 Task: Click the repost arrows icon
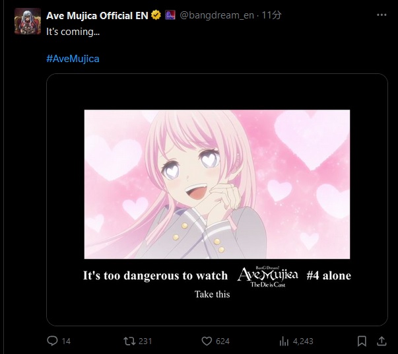129,341
